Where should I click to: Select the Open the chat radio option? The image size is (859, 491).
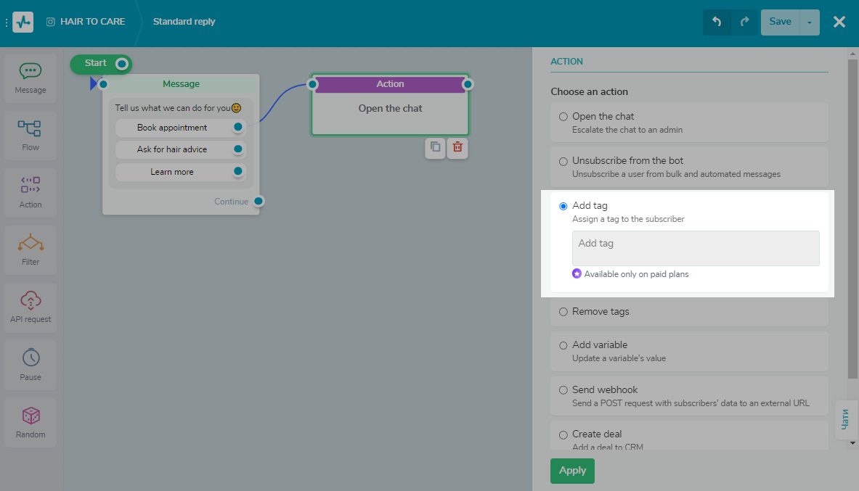[x=563, y=117]
